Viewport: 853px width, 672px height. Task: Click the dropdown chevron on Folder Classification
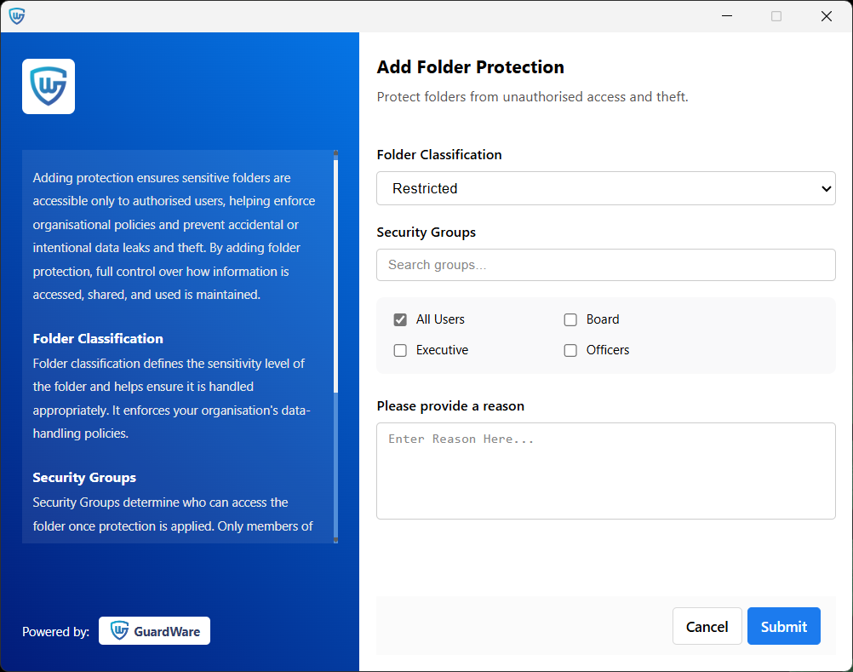click(x=825, y=188)
